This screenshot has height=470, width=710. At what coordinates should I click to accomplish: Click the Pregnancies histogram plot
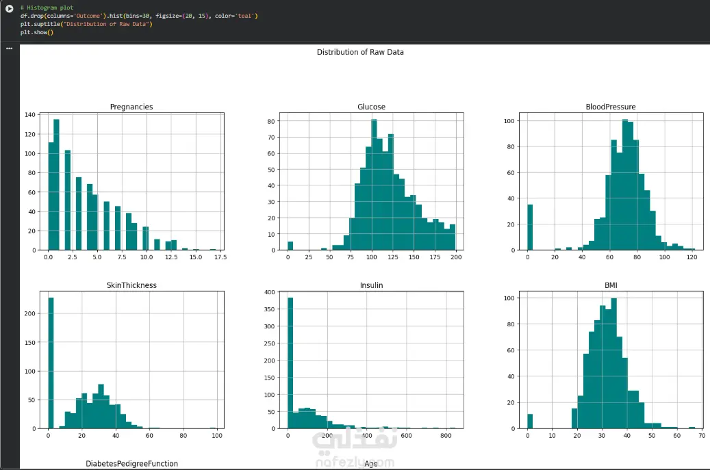point(131,181)
